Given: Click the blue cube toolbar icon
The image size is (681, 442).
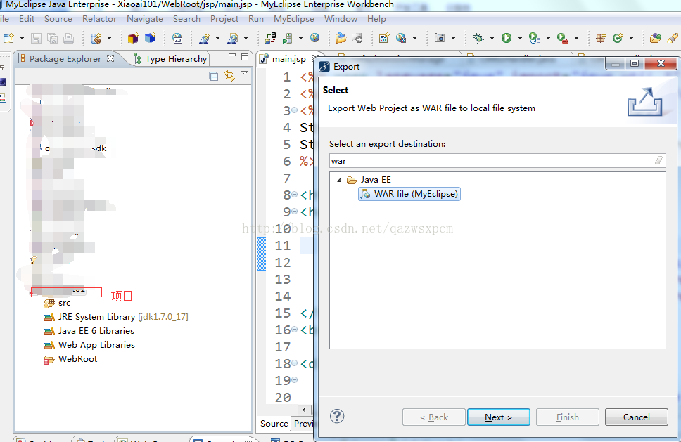Looking at the screenshot, I should point(151,38).
